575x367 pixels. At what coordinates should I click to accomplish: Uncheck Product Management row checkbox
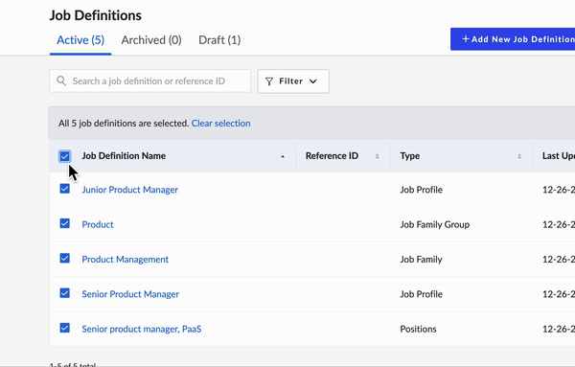[64, 258]
